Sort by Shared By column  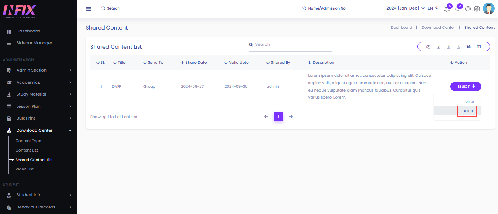(278, 63)
